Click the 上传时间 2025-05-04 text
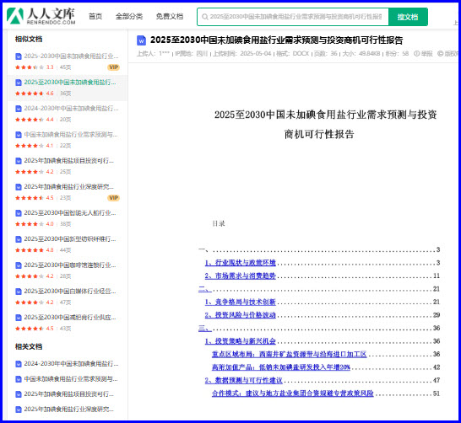Screen dimensions: 461x423 [x=241, y=54]
